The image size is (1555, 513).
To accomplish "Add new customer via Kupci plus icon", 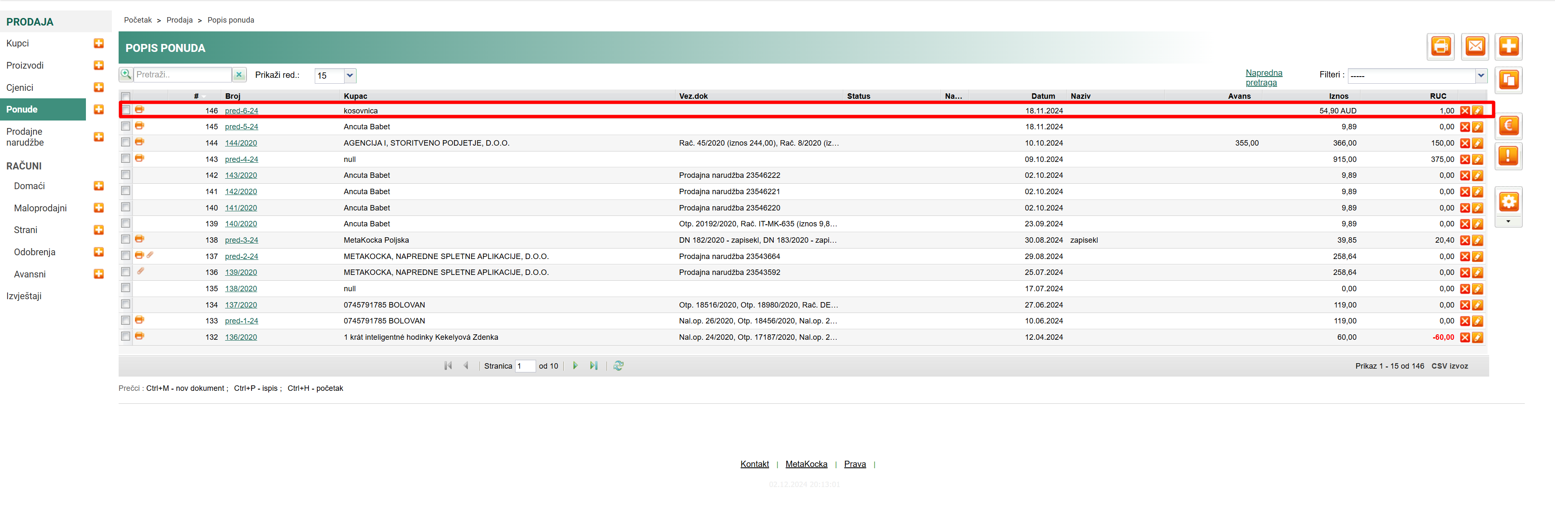I will pos(99,44).
